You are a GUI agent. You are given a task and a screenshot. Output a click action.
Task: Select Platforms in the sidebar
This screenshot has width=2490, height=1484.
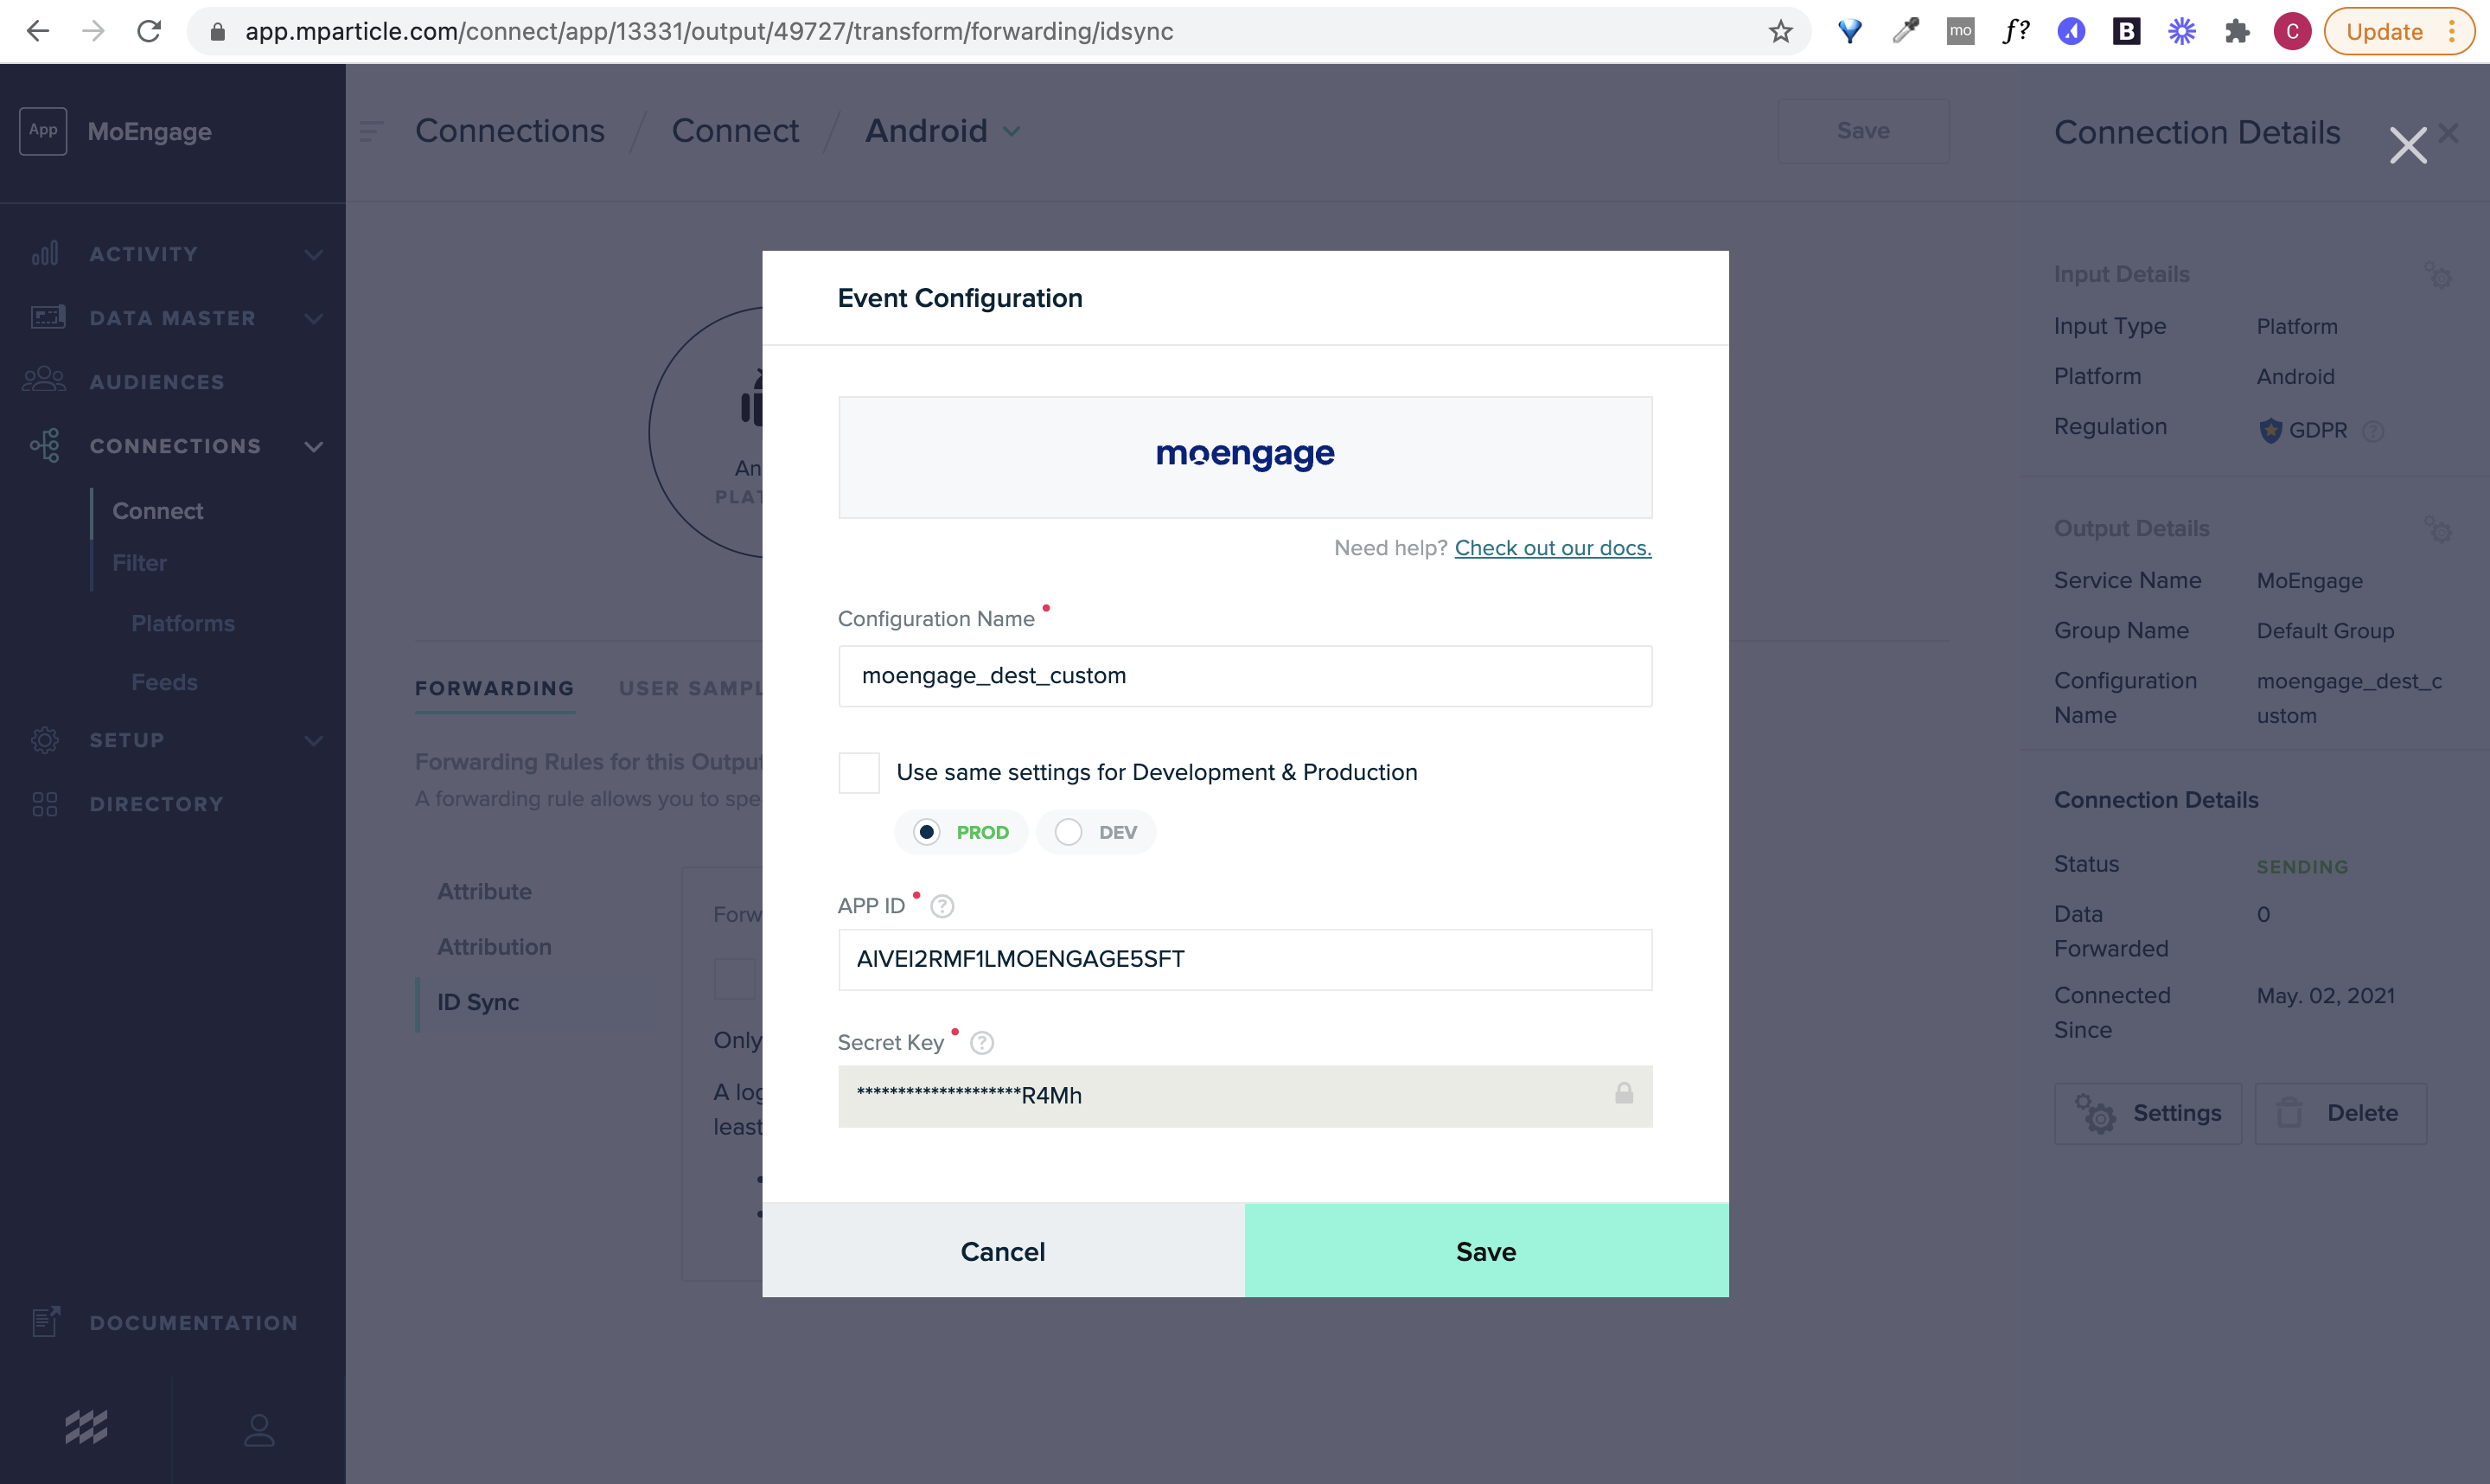click(x=183, y=623)
